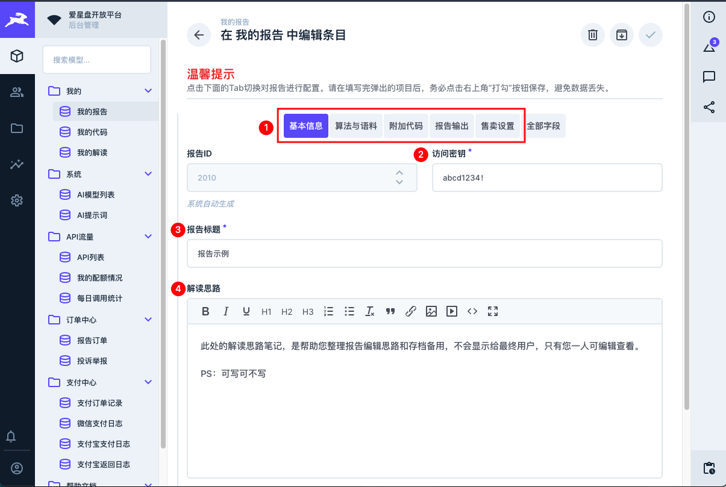Image resolution: width=726 pixels, height=487 pixels.
Task: Open the comments icon in right panel
Action: (x=709, y=76)
